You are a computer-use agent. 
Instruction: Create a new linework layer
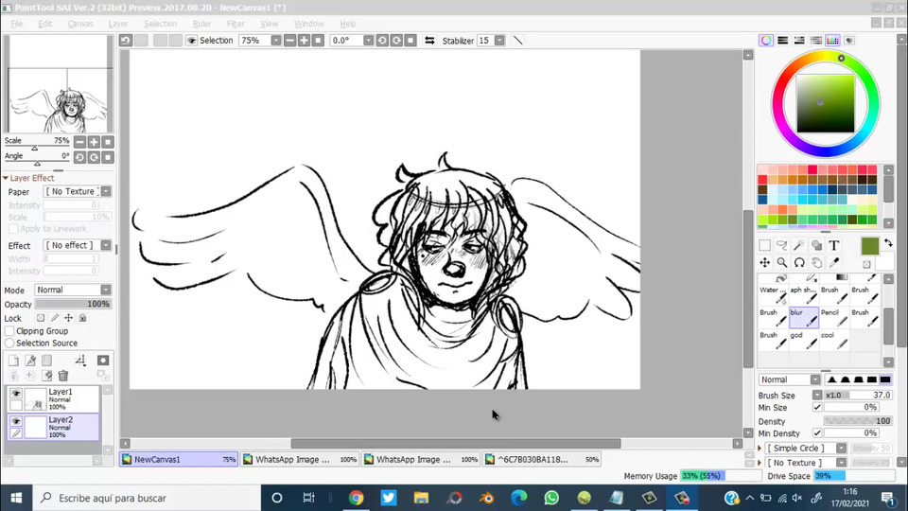[30, 361]
